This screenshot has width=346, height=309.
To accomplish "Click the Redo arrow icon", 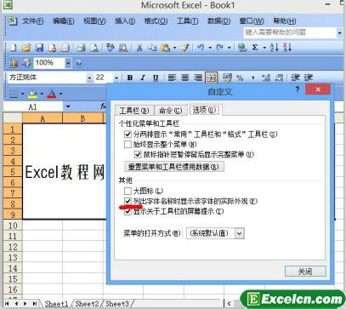I will [x=220, y=48].
